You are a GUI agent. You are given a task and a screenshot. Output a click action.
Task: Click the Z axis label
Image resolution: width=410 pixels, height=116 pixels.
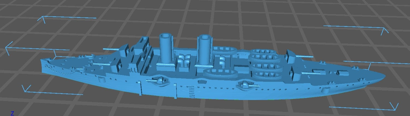click(x=12, y=113)
